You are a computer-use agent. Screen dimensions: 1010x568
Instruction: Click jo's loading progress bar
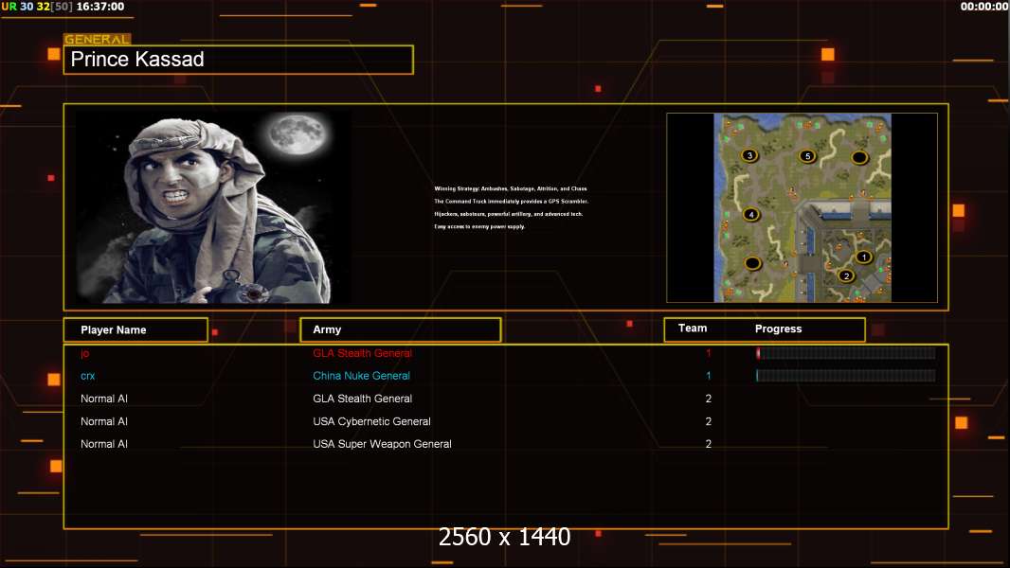tap(846, 352)
